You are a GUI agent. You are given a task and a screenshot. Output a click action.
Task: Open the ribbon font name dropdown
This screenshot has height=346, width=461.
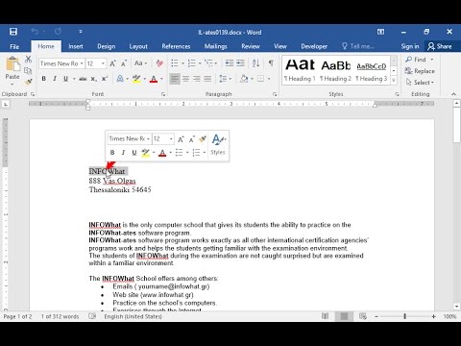coord(82,63)
